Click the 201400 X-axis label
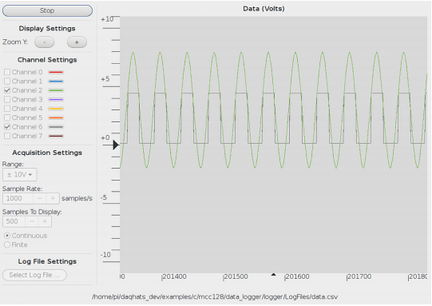Viewport: 432px width, 306px height. click(x=174, y=276)
